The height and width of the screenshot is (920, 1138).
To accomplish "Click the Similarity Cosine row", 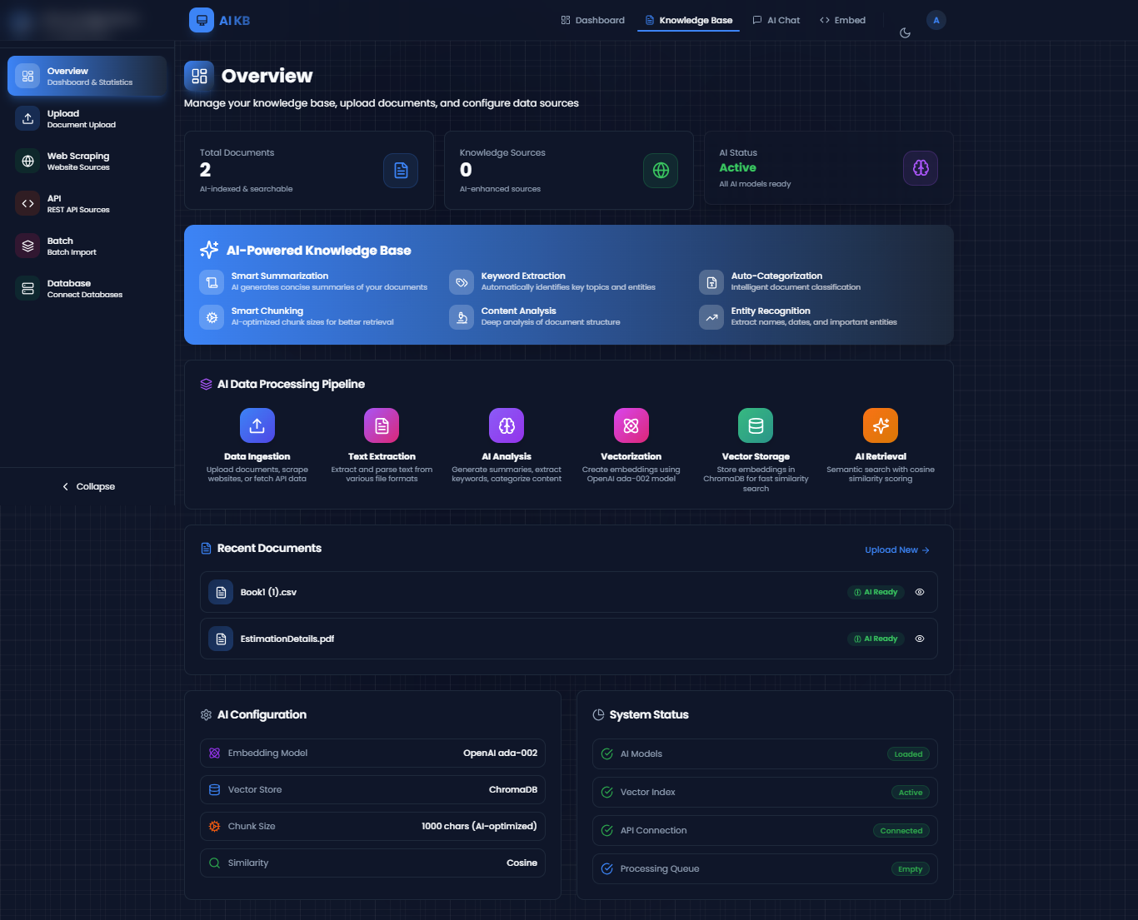I will [372, 863].
